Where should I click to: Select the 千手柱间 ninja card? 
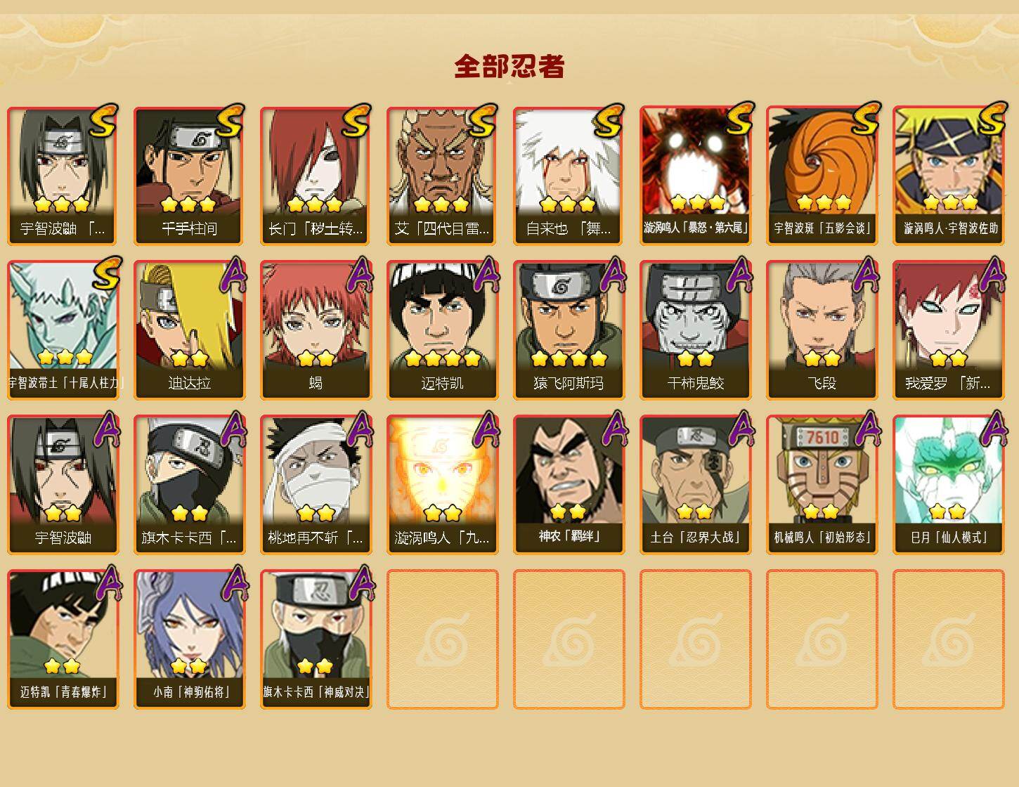coord(190,176)
